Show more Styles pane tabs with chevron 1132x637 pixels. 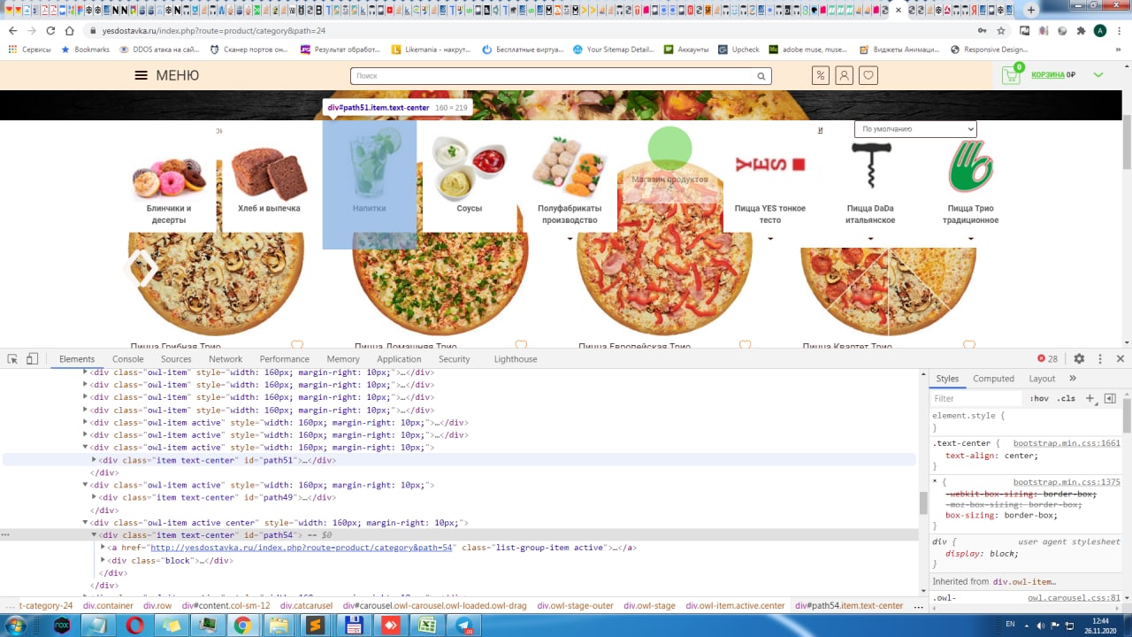[1073, 378]
